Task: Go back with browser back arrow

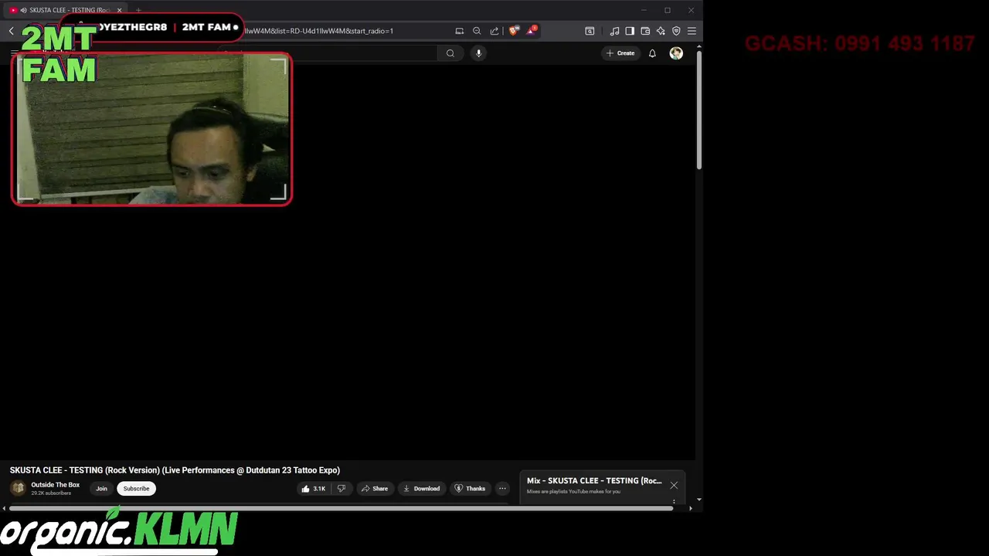Action: (11, 31)
